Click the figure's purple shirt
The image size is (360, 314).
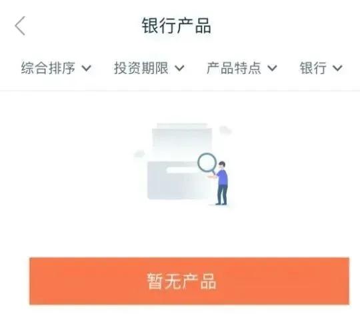click(x=222, y=177)
